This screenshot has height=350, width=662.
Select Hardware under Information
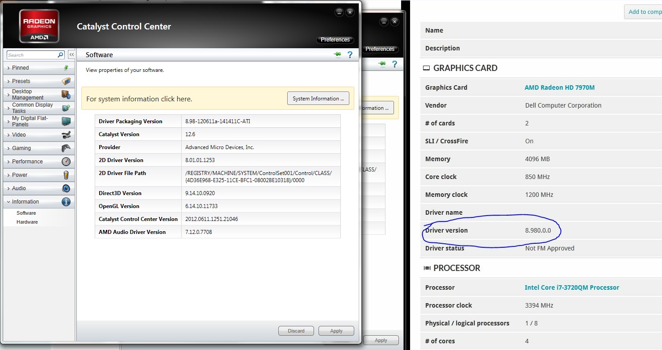(x=27, y=222)
